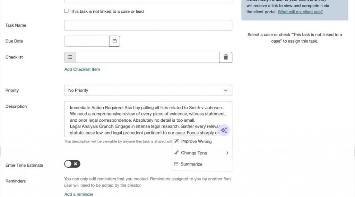Click into the Due Date text field

(x=87, y=41)
